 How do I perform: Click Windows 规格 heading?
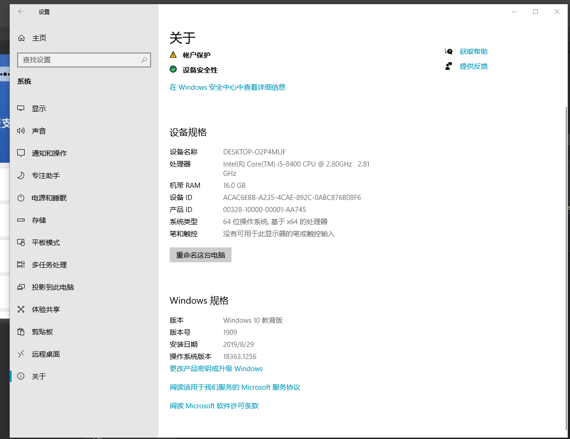tap(199, 300)
